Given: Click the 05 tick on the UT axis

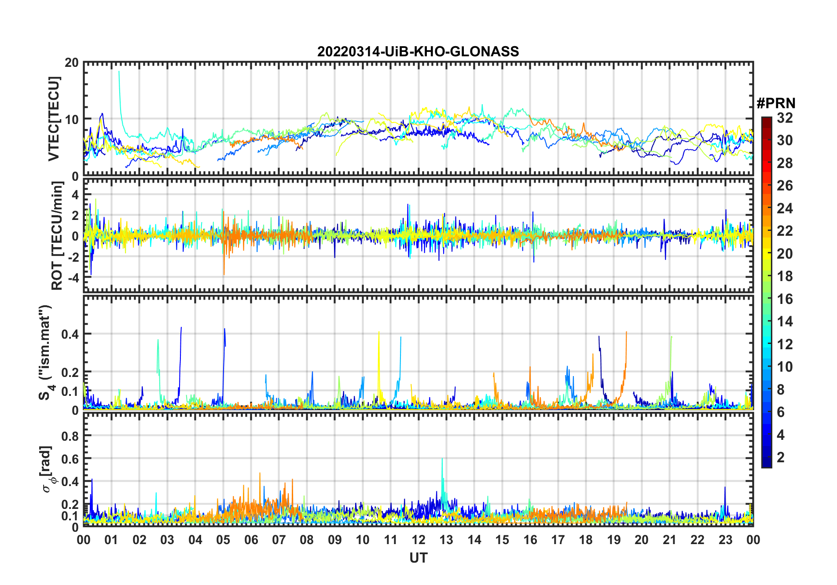Looking at the screenshot, I should pyautogui.click(x=223, y=539).
